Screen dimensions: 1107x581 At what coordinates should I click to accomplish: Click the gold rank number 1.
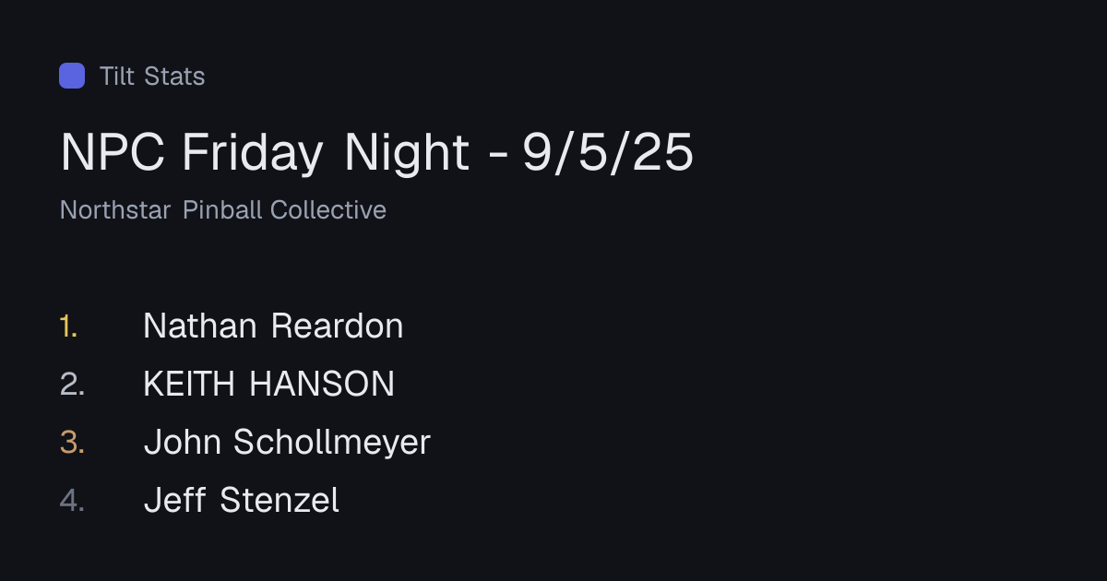point(69,326)
